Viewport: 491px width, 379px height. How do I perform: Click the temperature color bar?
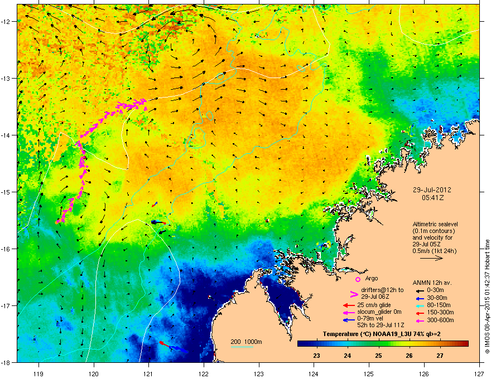tap(383, 343)
